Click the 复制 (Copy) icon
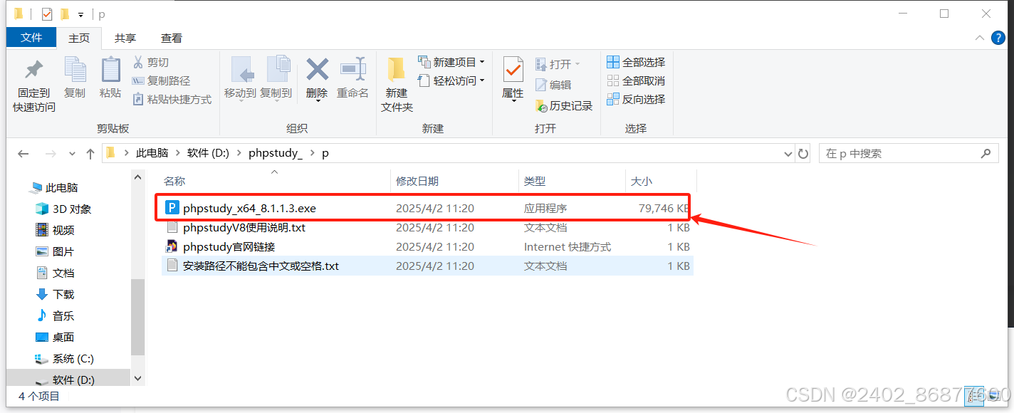 coord(75,80)
